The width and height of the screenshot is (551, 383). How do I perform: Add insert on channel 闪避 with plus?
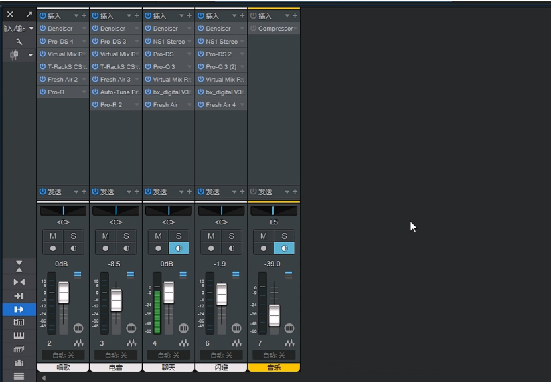click(x=242, y=16)
